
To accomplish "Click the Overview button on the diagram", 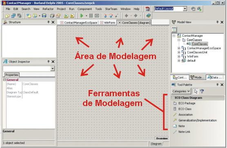I will 162,138.
